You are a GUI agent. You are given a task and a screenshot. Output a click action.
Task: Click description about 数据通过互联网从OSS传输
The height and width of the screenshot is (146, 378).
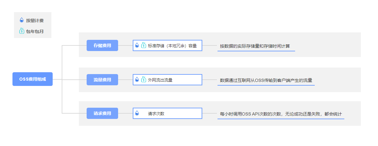click(x=266, y=80)
